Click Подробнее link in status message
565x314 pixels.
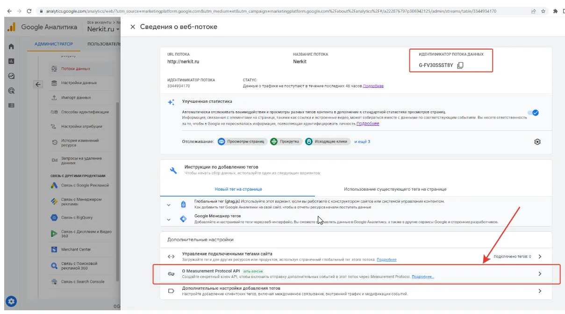[x=373, y=86]
